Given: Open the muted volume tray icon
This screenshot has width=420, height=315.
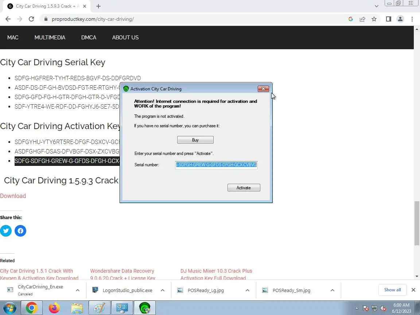Looking at the screenshot, I should (x=383, y=308).
